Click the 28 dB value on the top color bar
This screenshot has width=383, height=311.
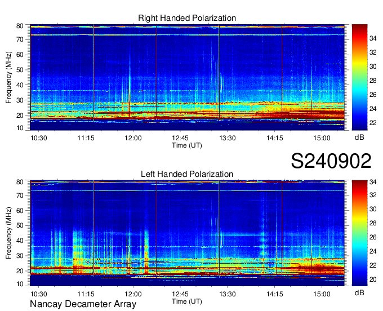(x=373, y=81)
